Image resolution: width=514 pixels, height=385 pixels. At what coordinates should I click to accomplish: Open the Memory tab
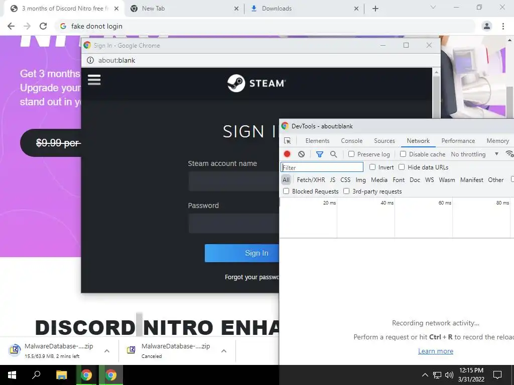[497, 141]
